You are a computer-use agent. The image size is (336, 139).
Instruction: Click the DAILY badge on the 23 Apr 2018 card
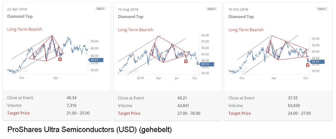point(101,9)
